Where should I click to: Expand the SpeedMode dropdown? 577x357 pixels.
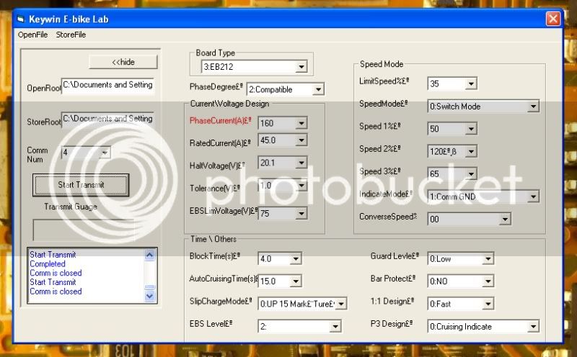(x=533, y=107)
